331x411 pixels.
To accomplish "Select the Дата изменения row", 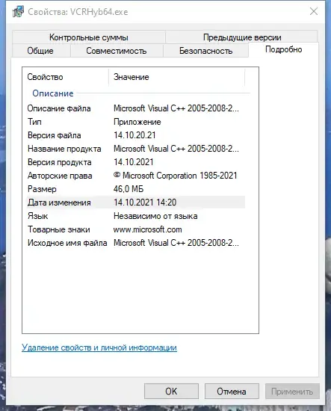I will pyautogui.click(x=136, y=203).
